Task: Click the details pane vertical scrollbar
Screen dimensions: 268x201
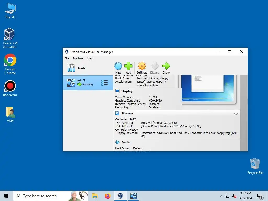Action: click(x=244, y=113)
